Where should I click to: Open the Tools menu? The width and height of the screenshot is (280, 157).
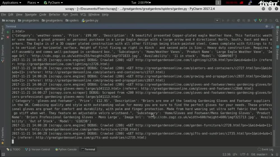tap(74, 15)
